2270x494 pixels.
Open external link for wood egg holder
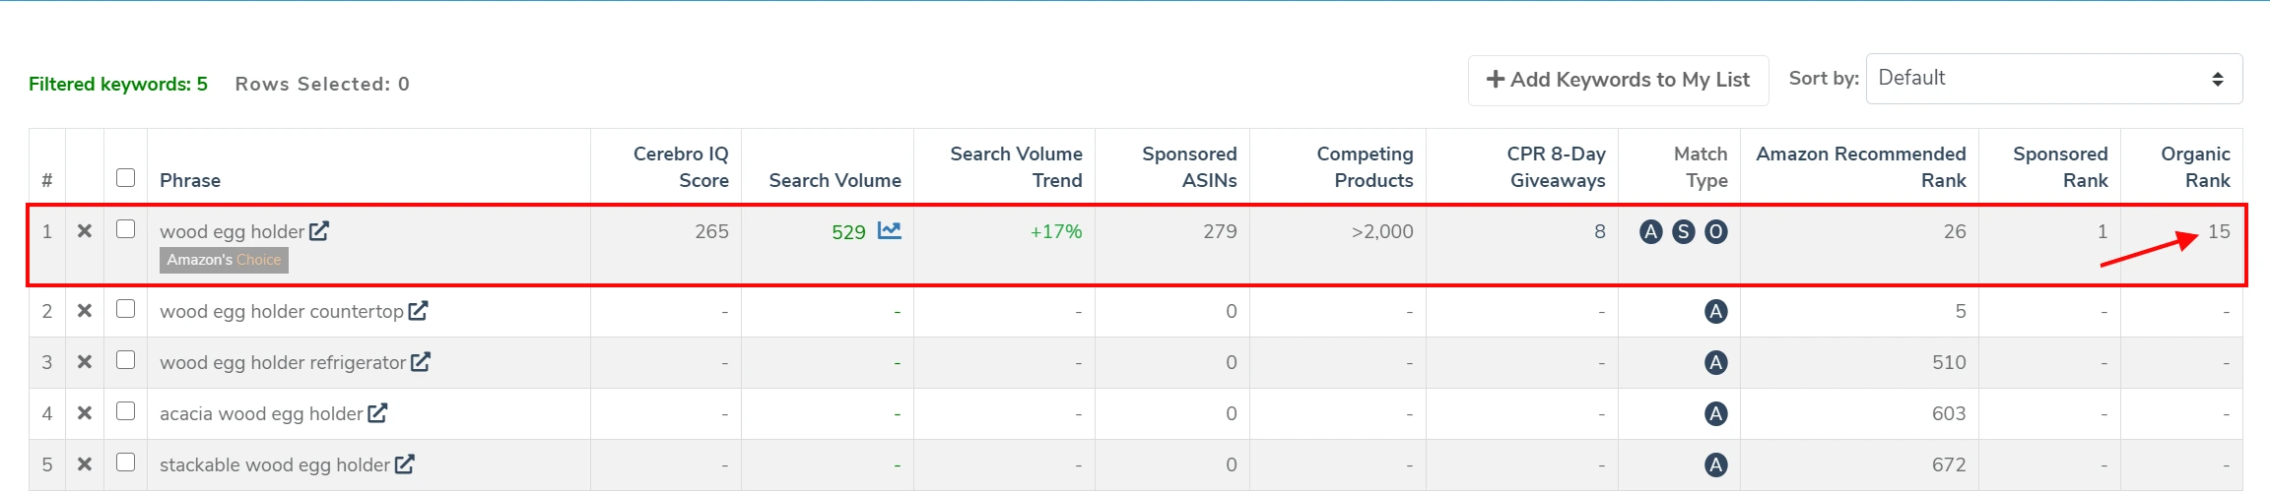pyautogui.click(x=319, y=231)
